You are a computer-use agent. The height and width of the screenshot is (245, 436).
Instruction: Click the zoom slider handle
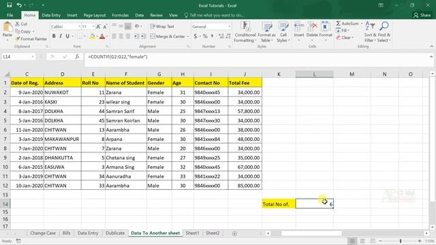click(401, 241)
